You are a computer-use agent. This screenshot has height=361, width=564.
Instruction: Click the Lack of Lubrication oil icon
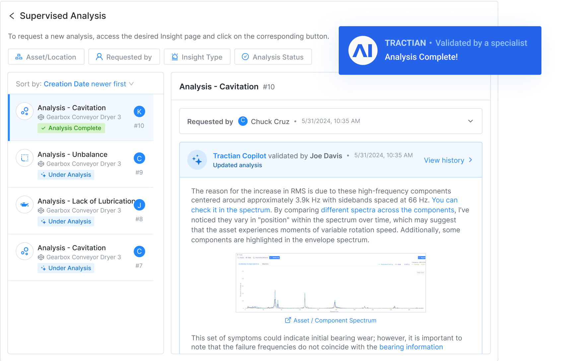click(x=25, y=205)
